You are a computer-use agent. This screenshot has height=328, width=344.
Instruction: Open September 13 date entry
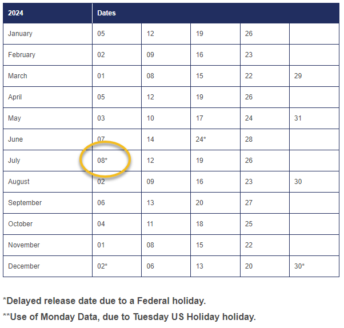[x=150, y=203]
